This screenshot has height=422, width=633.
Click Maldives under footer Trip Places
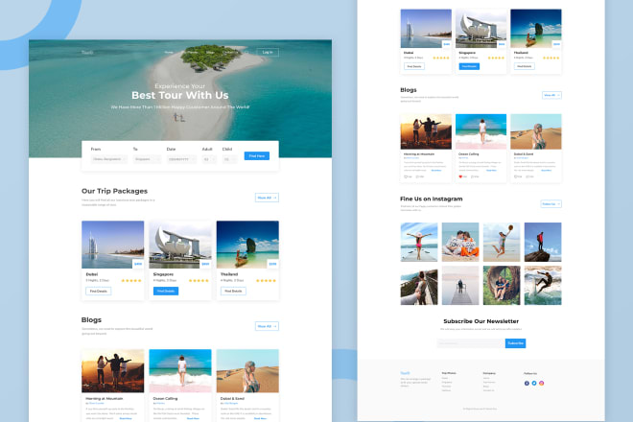[x=446, y=390]
